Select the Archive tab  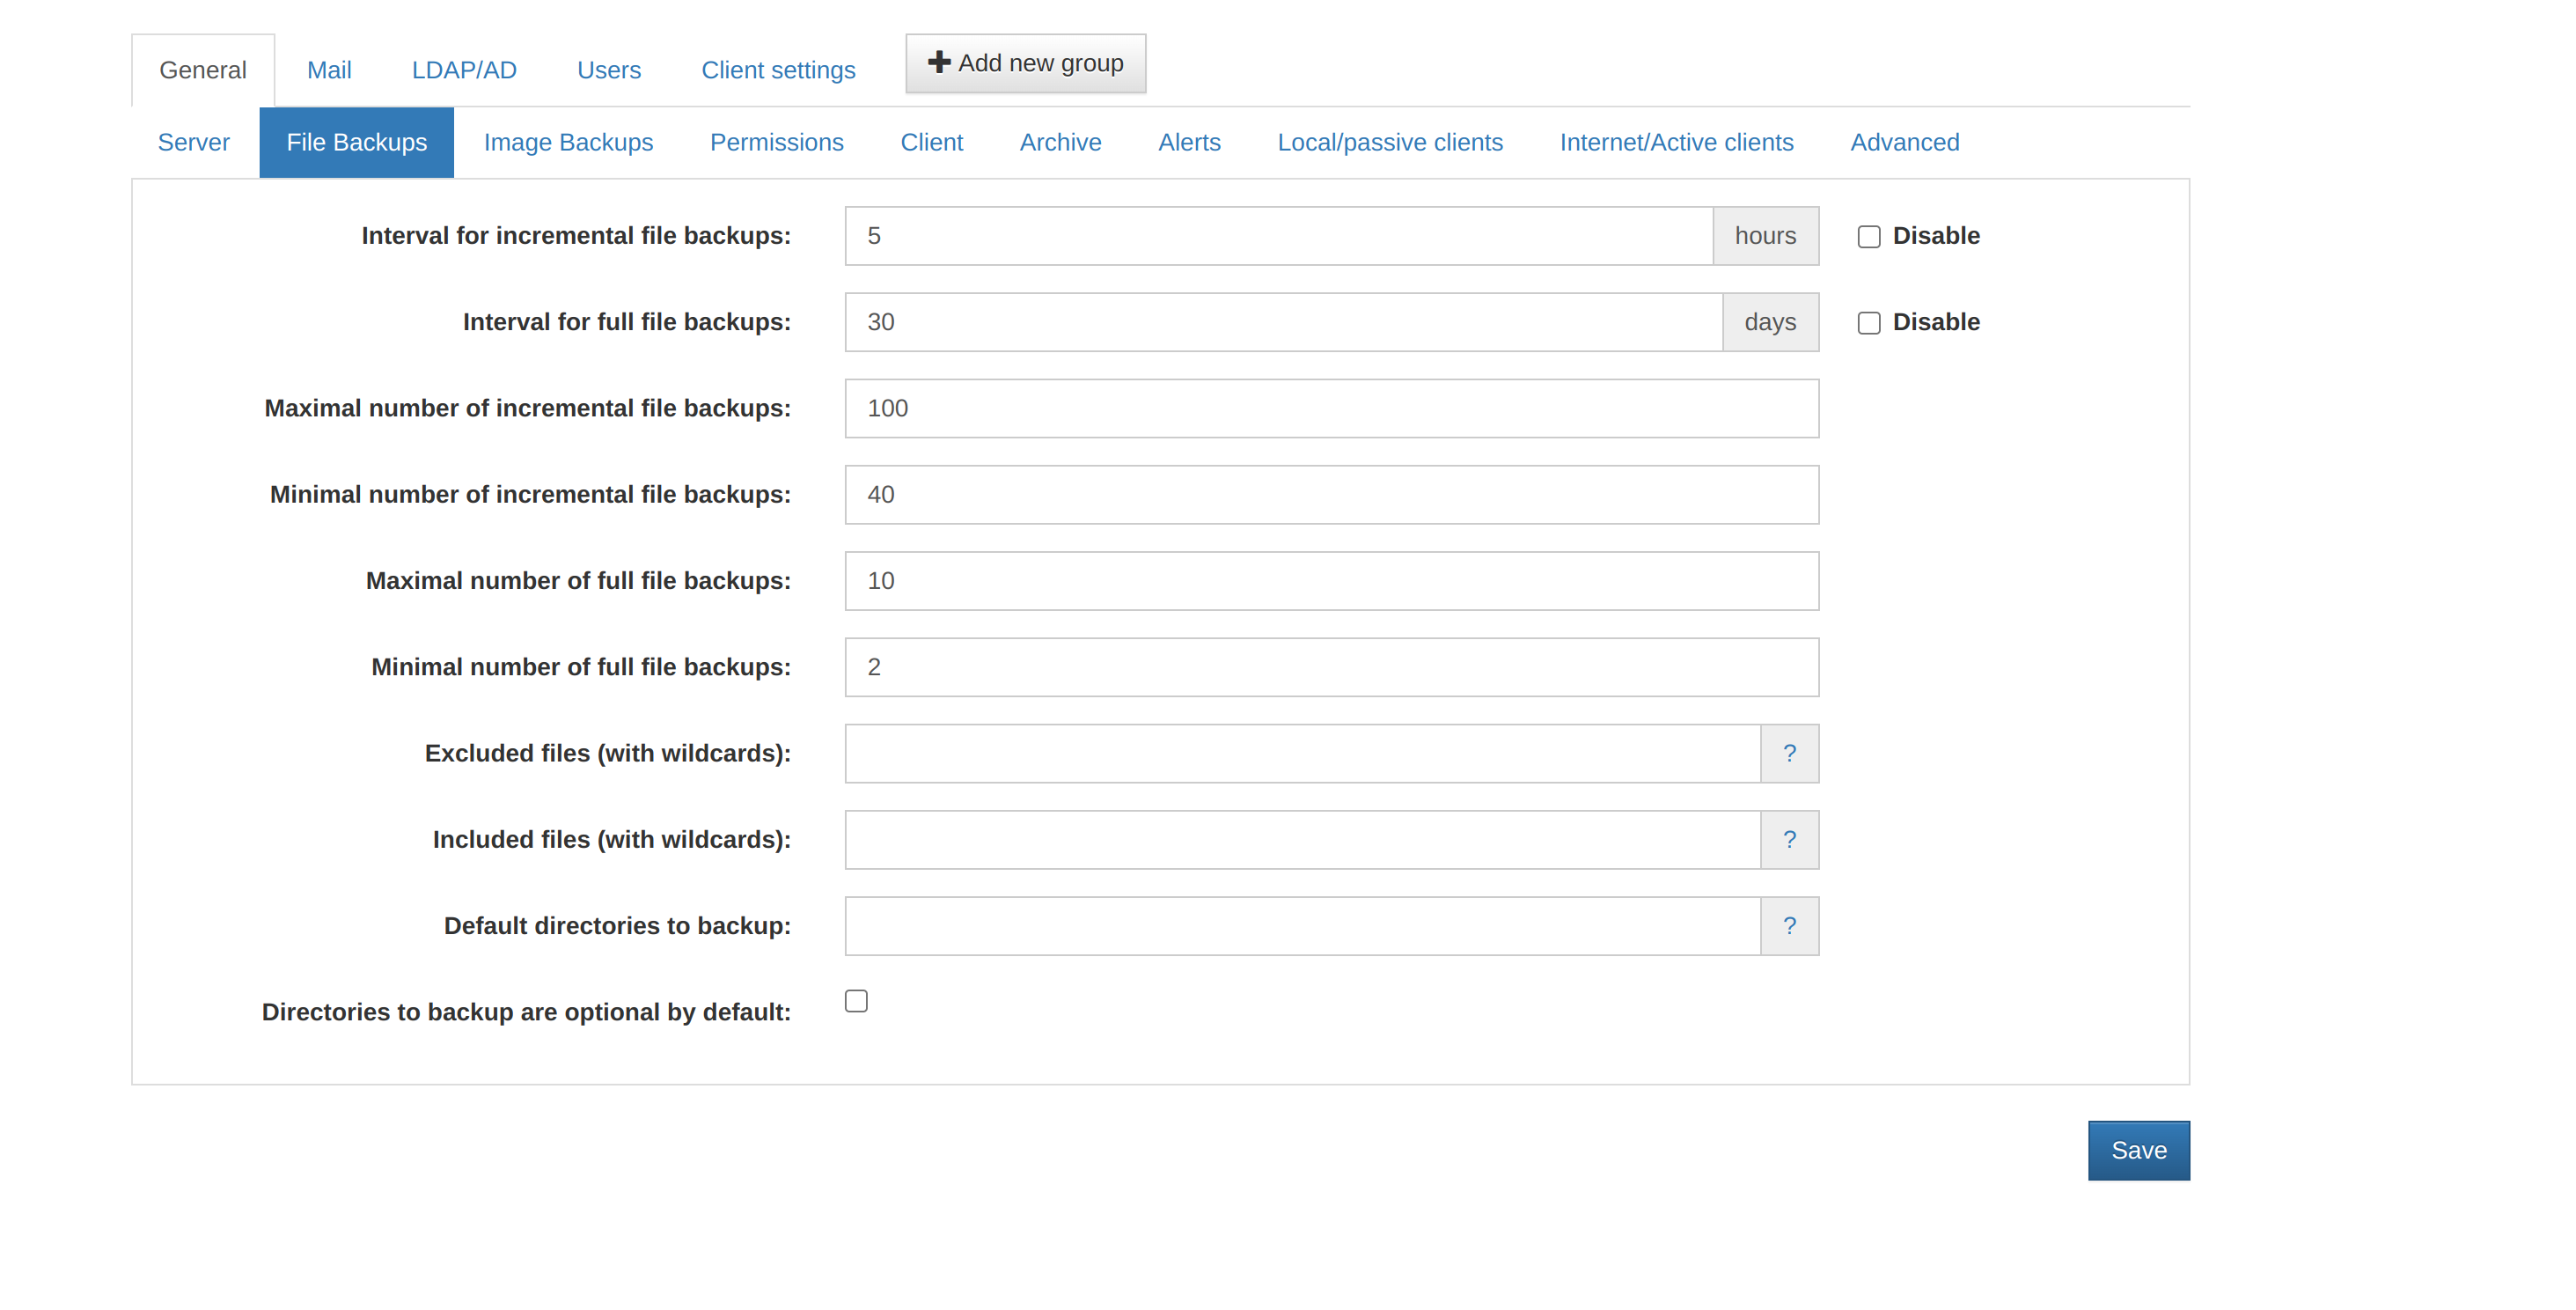[1060, 142]
